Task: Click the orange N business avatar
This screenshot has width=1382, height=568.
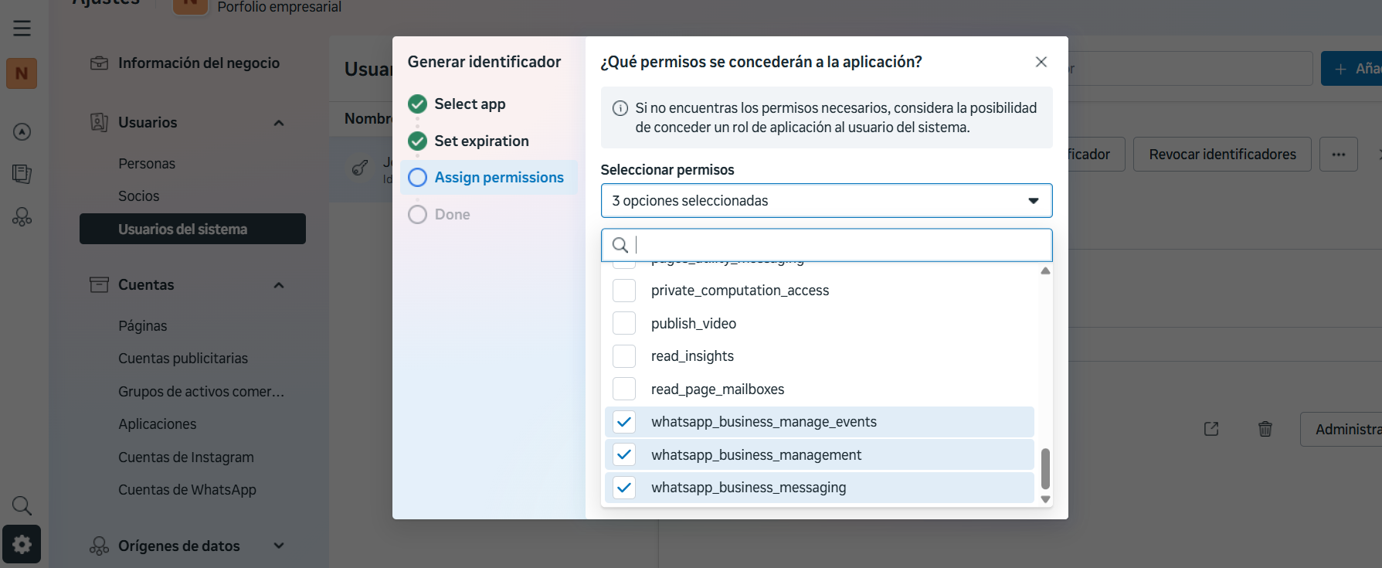Action: click(22, 73)
